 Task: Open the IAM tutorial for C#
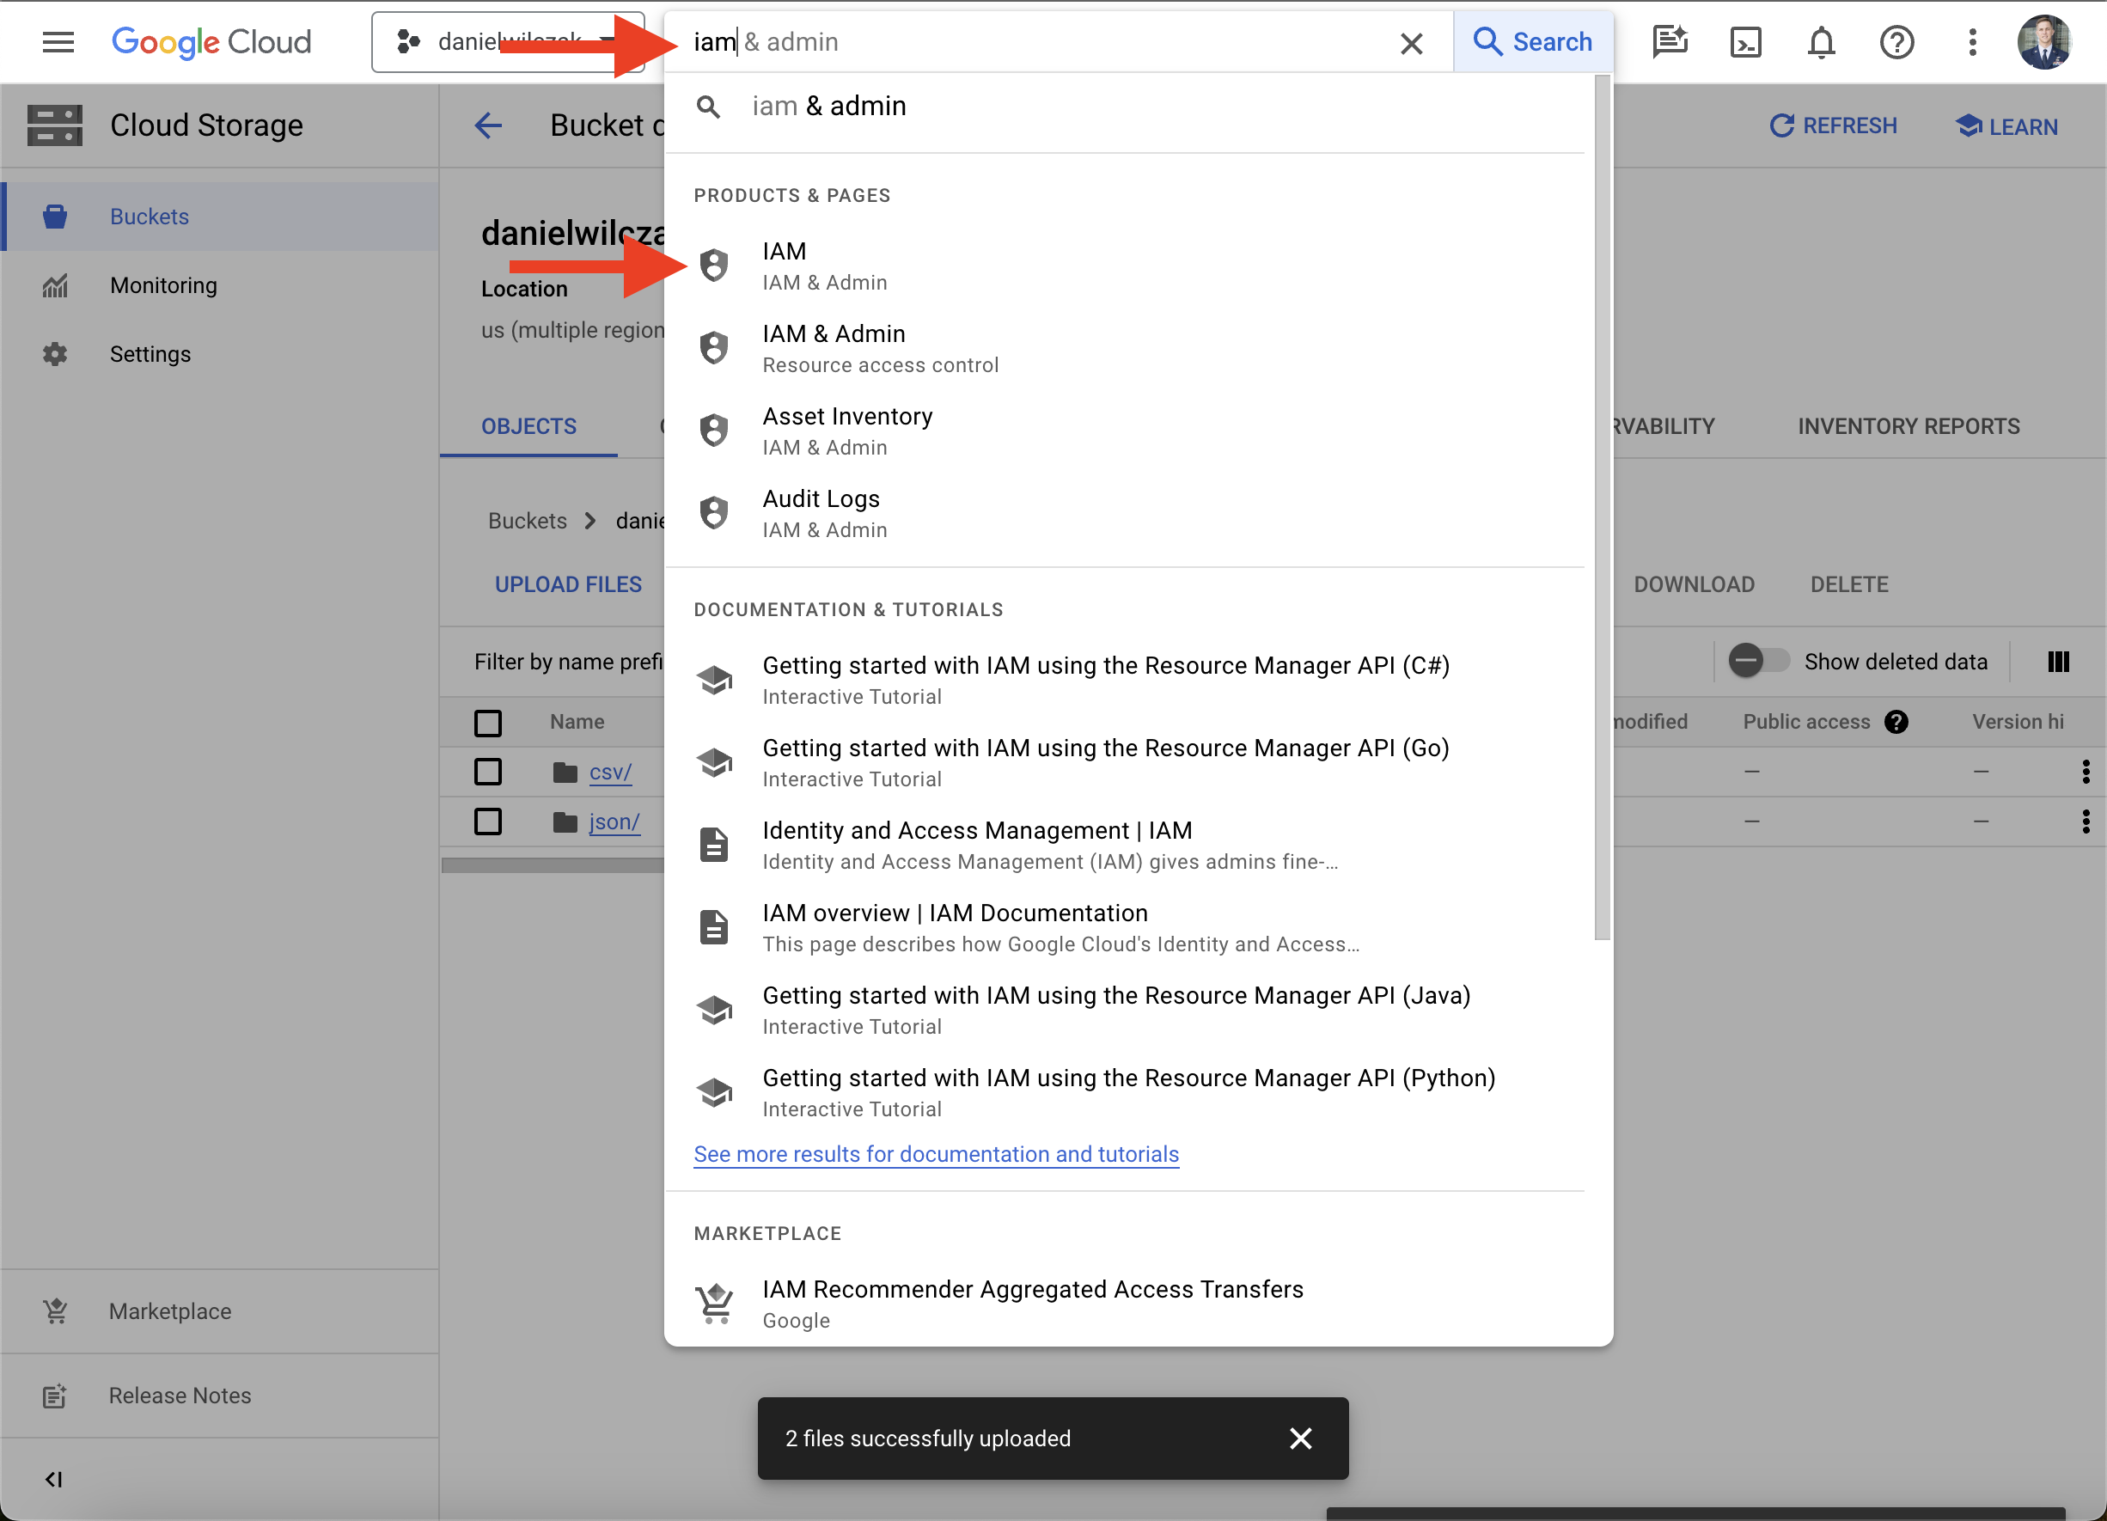pos(1124,680)
